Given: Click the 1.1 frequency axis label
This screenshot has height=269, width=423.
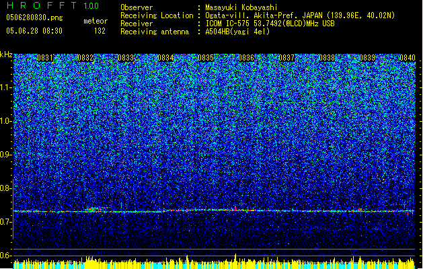Looking at the screenshot, I should pos(5,88).
